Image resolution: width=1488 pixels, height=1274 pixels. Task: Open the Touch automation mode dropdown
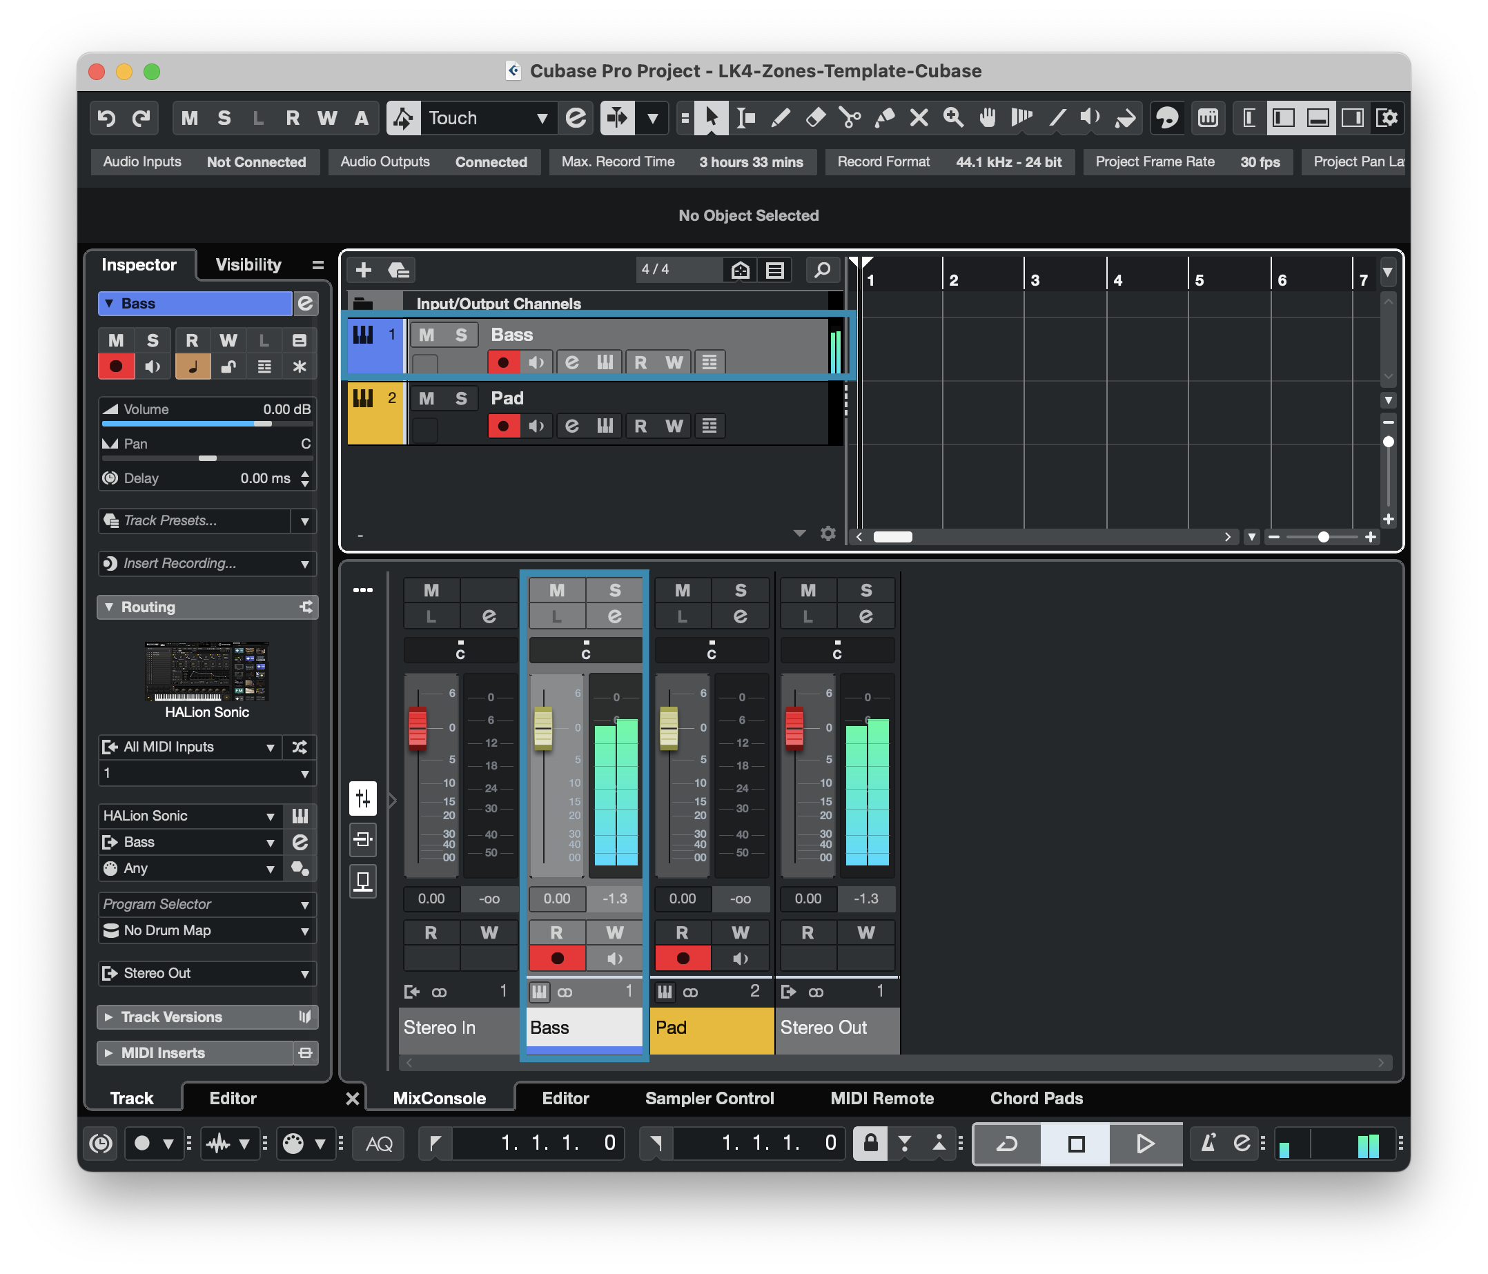click(489, 118)
